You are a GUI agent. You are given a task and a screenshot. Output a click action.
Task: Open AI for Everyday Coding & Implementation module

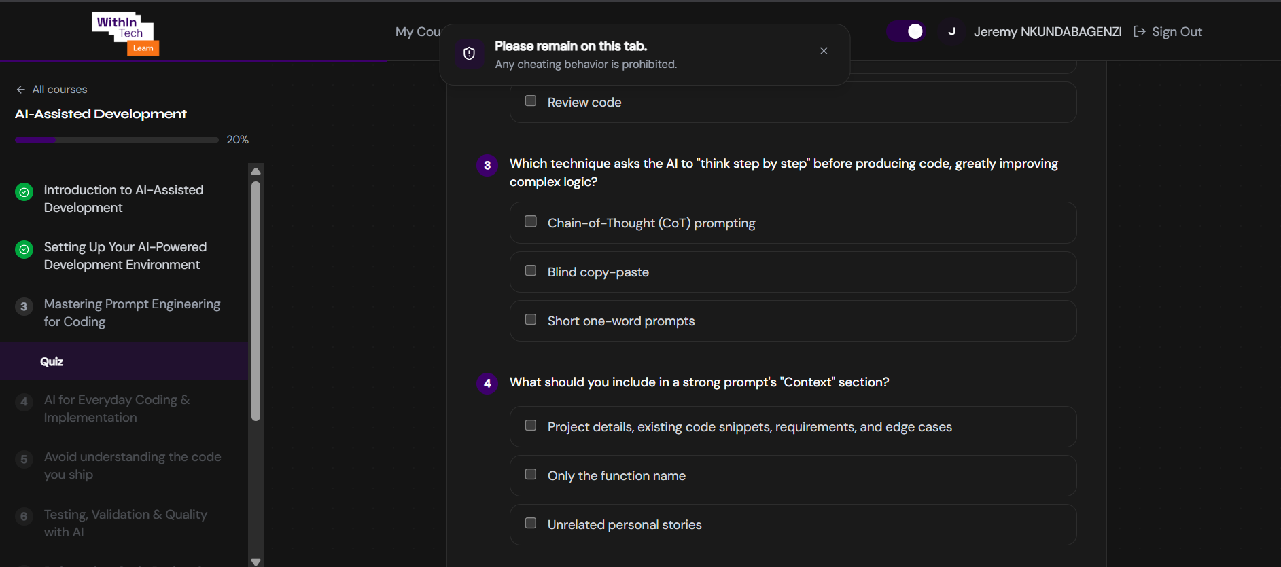(117, 409)
